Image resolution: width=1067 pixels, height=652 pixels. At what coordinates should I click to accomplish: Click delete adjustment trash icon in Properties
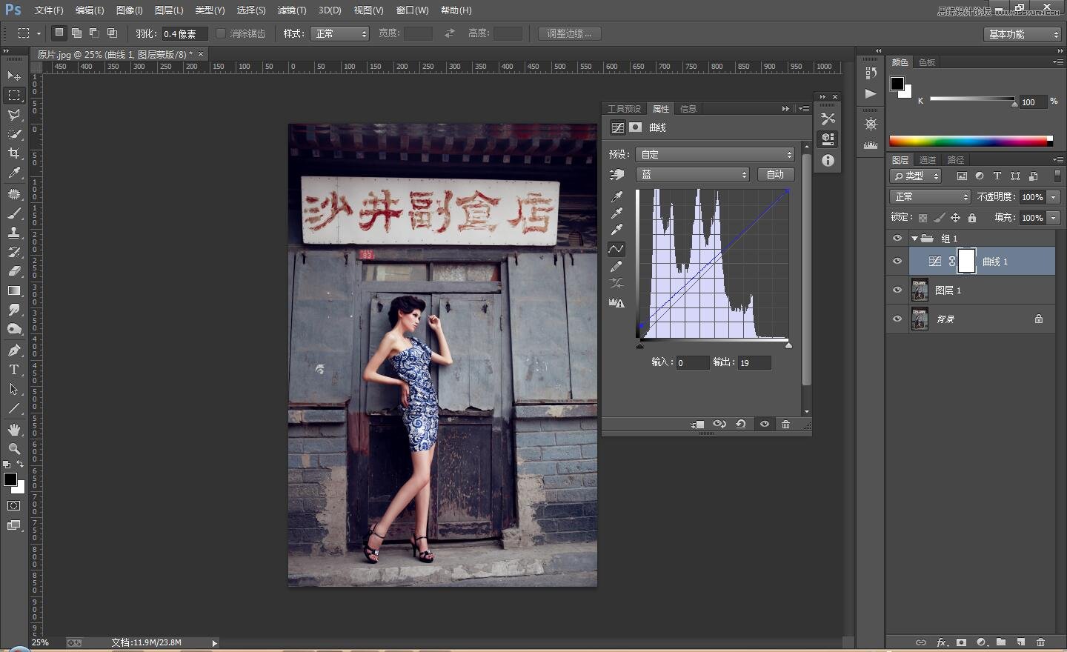click(785, 425)
